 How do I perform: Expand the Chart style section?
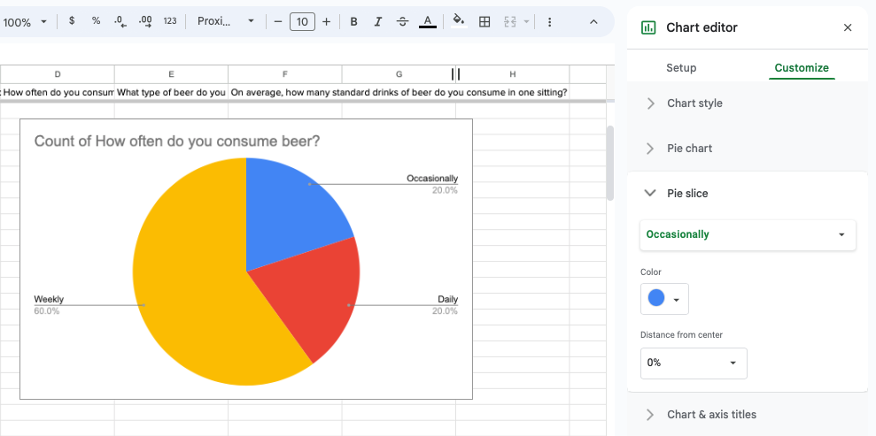[694, 103]
